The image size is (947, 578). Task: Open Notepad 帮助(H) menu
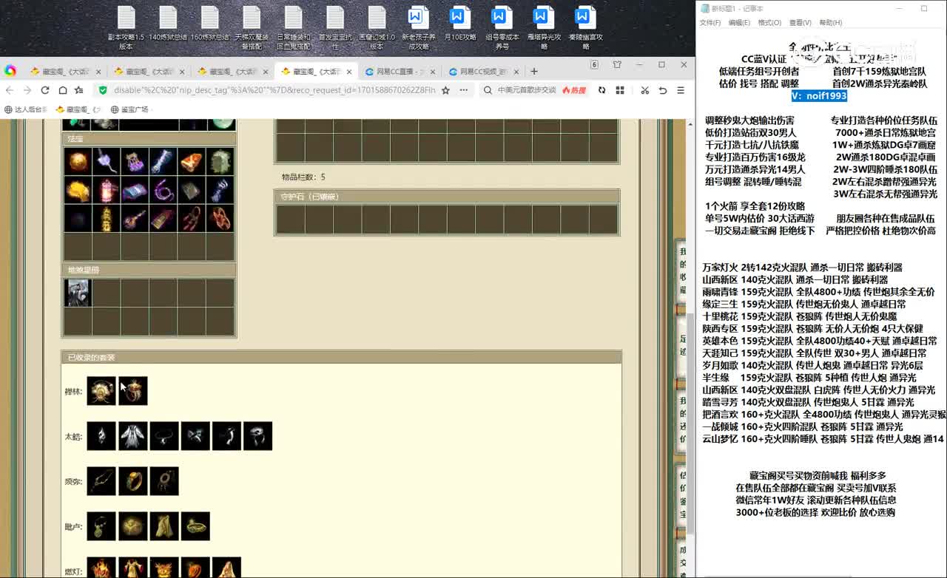tap(830, 23)
